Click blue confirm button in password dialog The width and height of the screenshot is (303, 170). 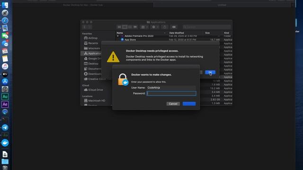pyautogui.click(x=189, y=104)
